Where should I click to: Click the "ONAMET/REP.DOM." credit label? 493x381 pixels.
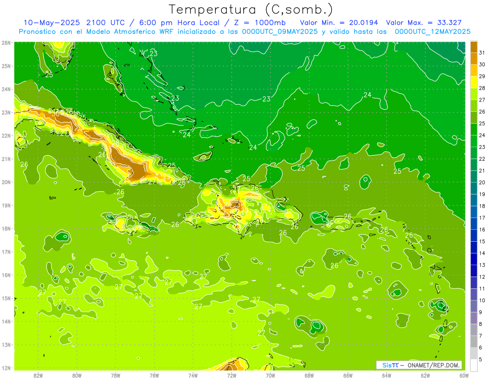click(x=434, y=365)
